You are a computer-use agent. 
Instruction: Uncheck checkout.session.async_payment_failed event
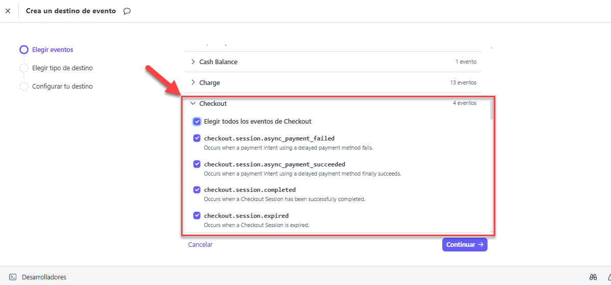[197, 138]
